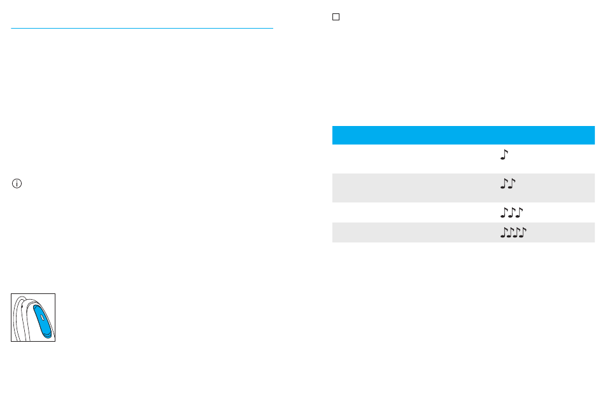Select the gray row with four notes
The width and height of the screenshot is (605, 399).
[x=464, y=232]
